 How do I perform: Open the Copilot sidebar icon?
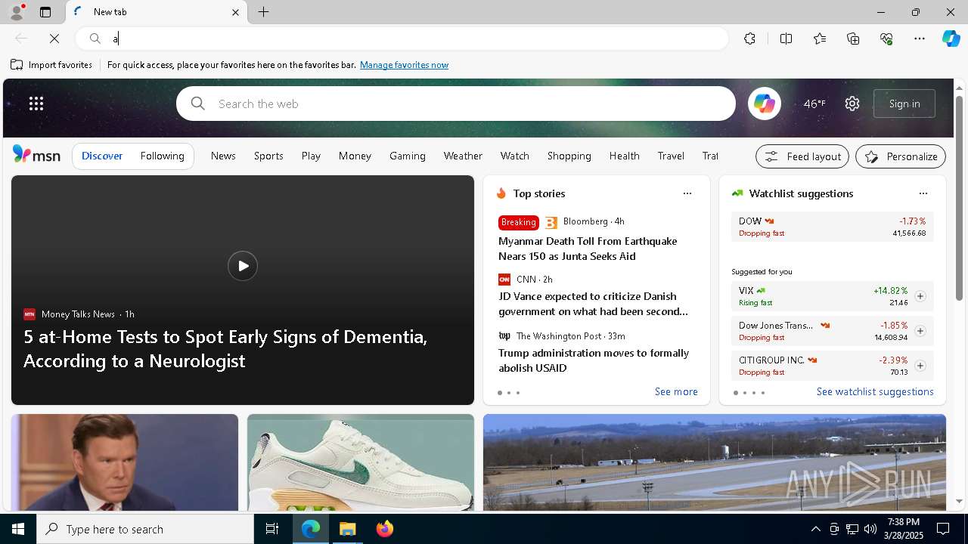[x=951, y=39]
